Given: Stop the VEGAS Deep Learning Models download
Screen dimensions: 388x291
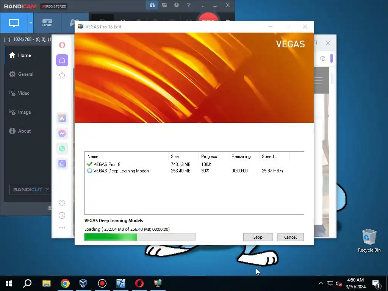Looking at the screenshot, I should pos(258,237).
